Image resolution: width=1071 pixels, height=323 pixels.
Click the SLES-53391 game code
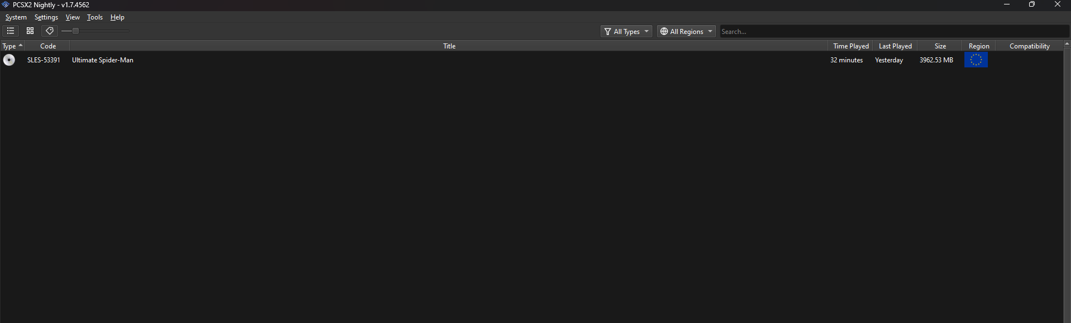pyautogui.click(x=44, y=60)
